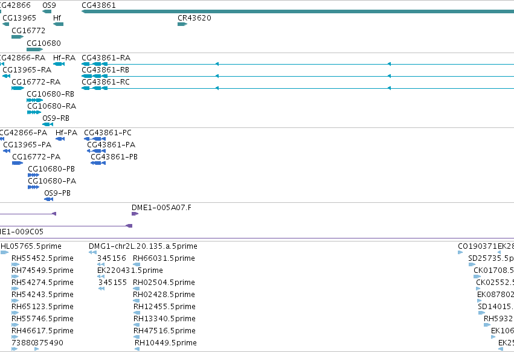The height and width of the screenshot is (352, 514).
Task: Click the DME1-005A07.F label text
Action: click(x=161, y=208)
